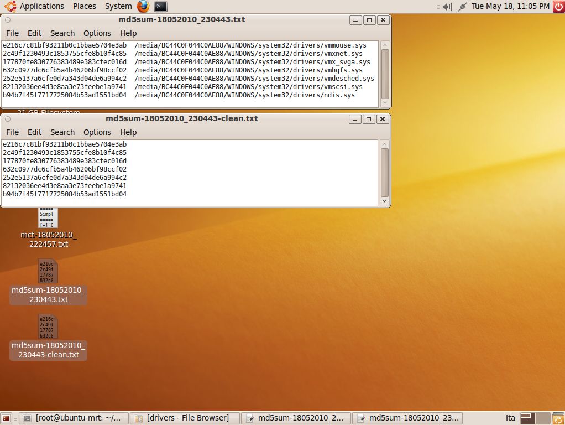
Task: Click the volume speaker icon
Action: [x=448, y=7]
